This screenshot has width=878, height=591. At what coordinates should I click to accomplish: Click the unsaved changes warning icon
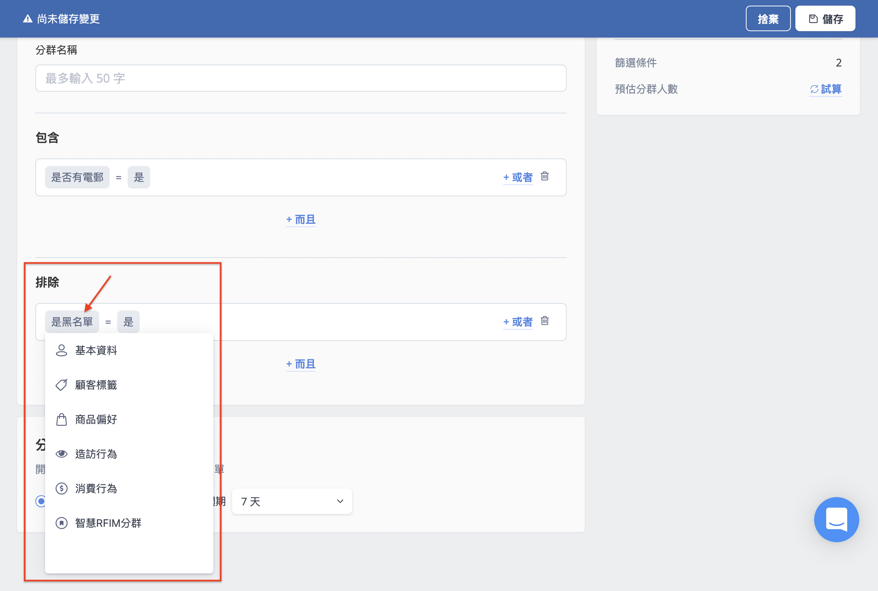27,18
